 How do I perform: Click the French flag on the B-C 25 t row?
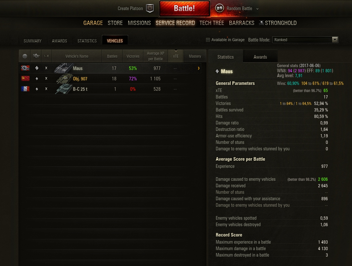25,89
